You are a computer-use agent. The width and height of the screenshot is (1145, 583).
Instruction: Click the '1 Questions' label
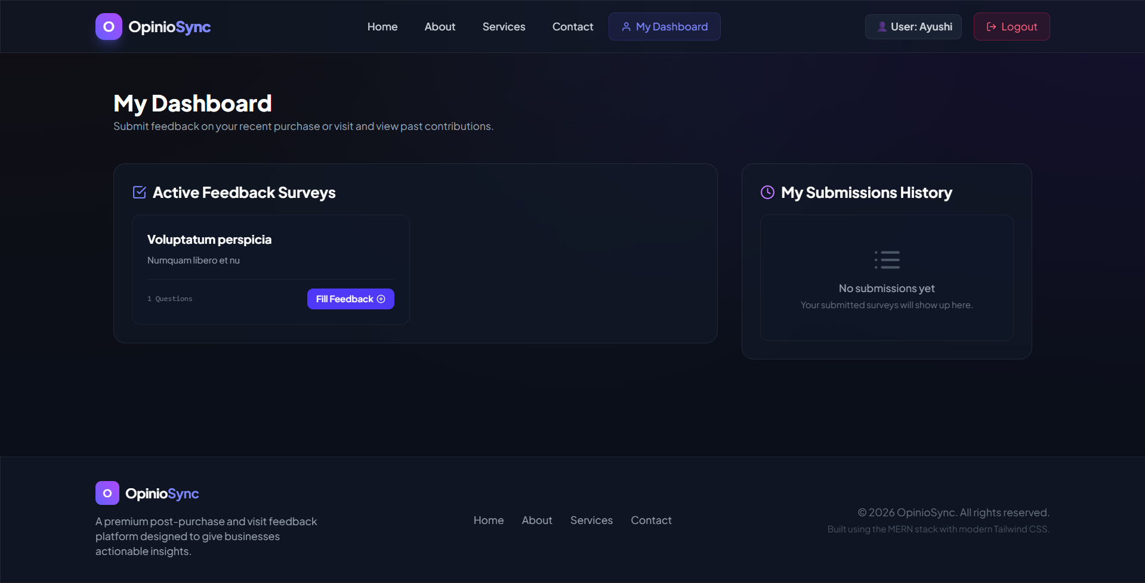(170, 299)
